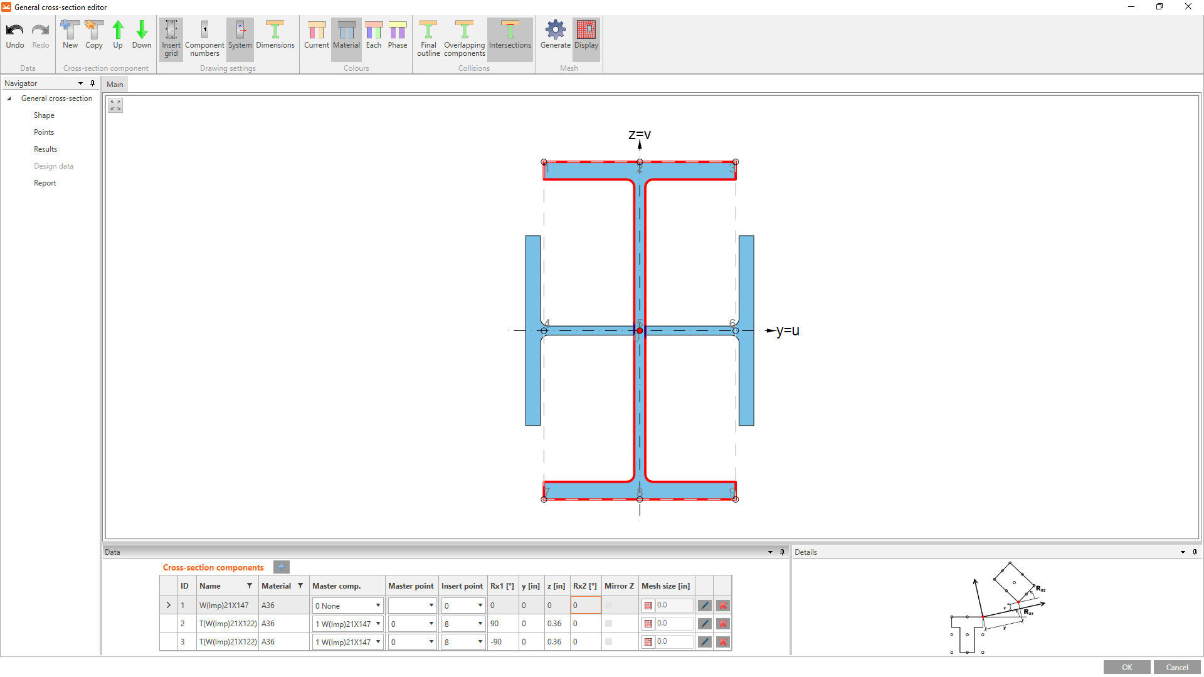Click the Rx2 field for row 1
The height and width of the screenshot is (677, 1204).
click(586, 606)
